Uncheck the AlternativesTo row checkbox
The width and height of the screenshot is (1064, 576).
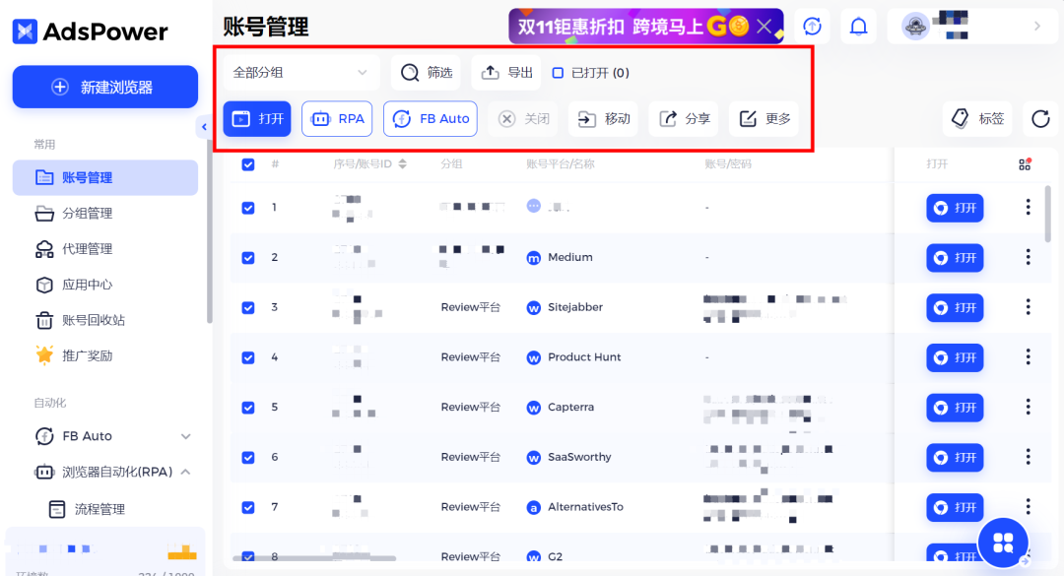[248, 507]
